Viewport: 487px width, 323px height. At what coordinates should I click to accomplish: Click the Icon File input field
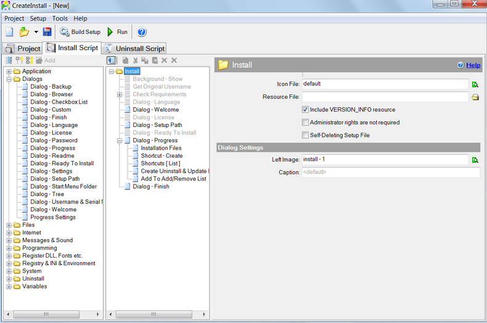(x=385, y=84)
